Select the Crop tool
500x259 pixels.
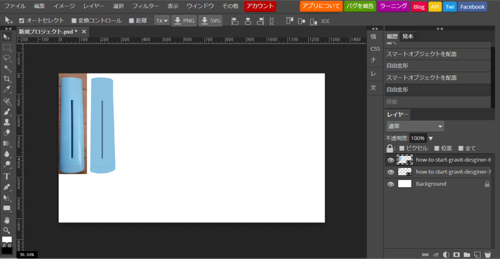[x=7, y=79]
